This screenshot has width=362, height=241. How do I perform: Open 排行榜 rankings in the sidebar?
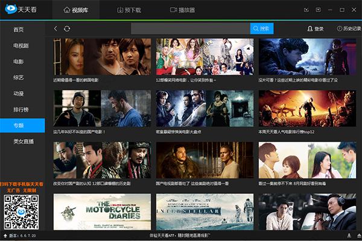tap(21, 110)
